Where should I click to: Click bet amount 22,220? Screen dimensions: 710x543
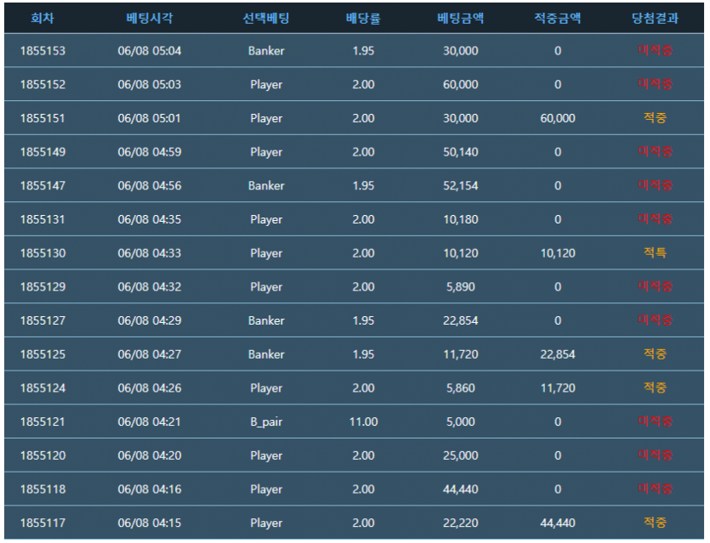(461, 523)
